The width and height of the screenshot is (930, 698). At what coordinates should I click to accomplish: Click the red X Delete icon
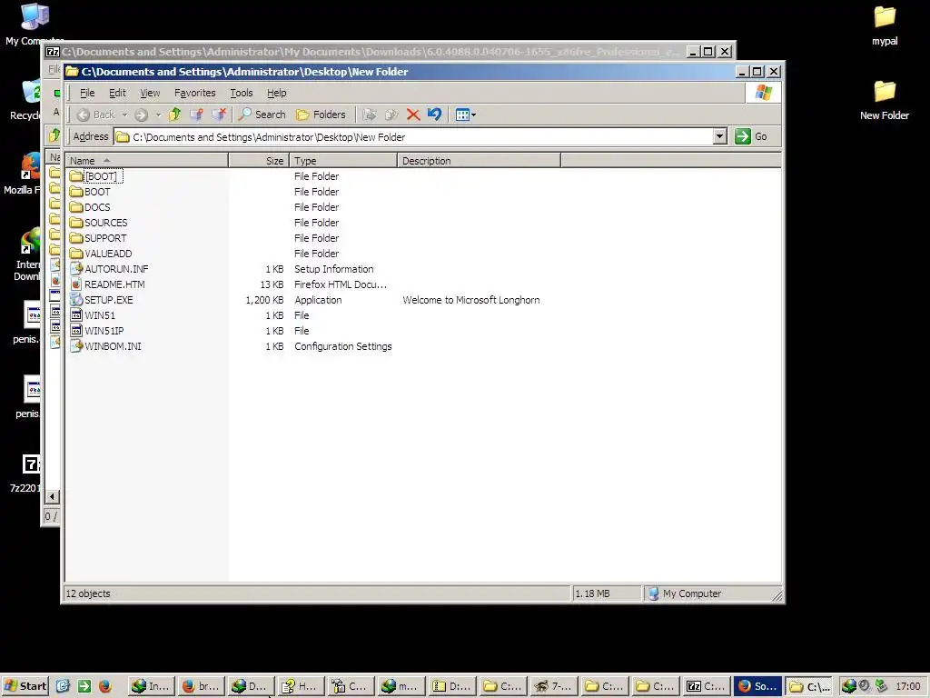pos(413,115)
